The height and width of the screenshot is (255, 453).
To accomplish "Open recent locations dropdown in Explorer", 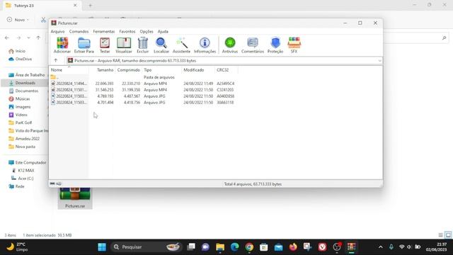I will pos(28,38).
